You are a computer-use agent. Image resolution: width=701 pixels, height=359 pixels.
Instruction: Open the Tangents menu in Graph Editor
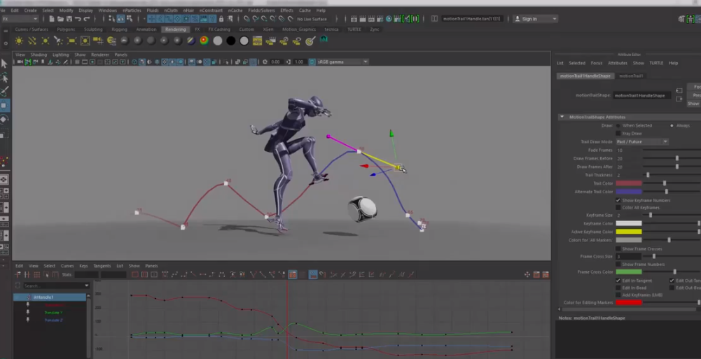tap(102, 266)
